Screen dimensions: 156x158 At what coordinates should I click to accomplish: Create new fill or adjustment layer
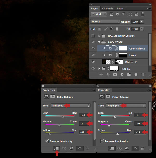pos(122,75)
